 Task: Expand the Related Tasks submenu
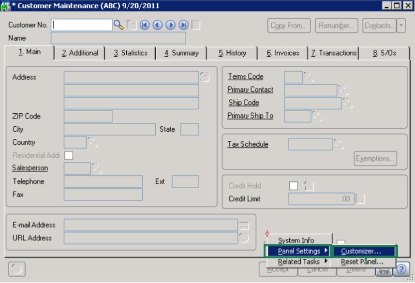click(x=298, y=262)
